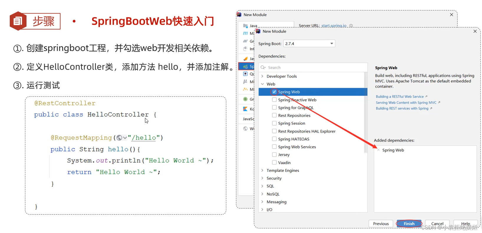
Task: Open start.spring.io server URL link
Action: (334, 26)
